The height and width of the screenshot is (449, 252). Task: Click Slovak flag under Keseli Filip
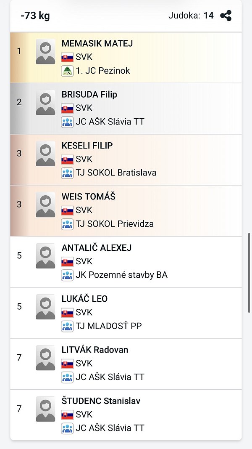coord(67,159)
